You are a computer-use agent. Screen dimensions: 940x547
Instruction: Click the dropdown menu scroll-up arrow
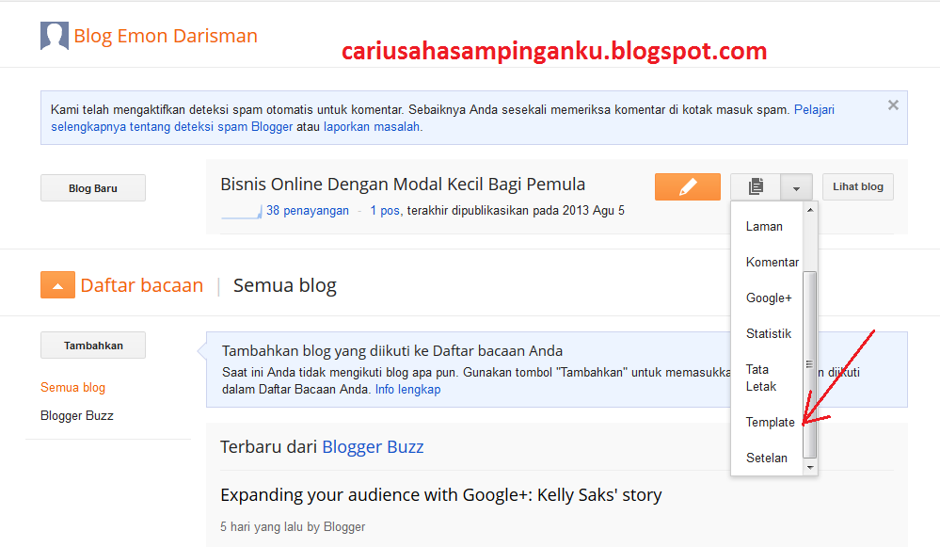pos(810,210)
